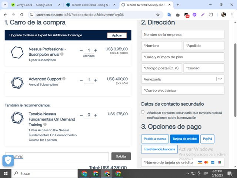
Task: Choose PayPal payment option
Action: coord(207,139)
